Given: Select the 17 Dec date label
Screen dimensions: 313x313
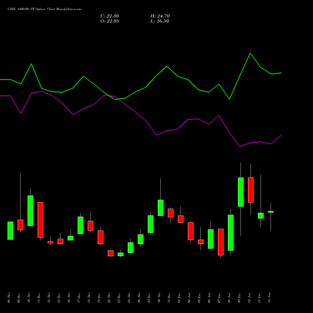Looking at the screenshot, I should [79, 298].
